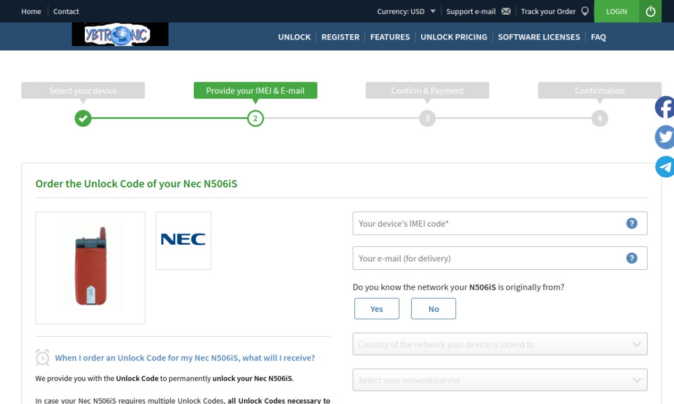Click the Provide your IMEI & E-mail step tab
The image size is (674, 404).
pos(255,90)
